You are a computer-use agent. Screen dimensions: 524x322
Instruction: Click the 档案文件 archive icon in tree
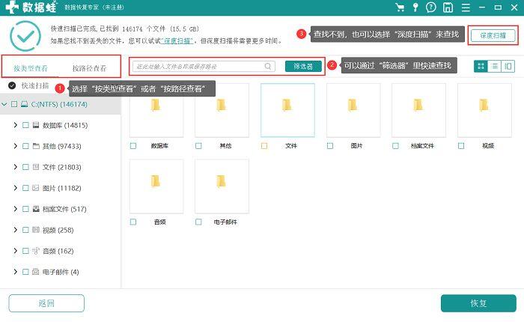pos(36,209)
